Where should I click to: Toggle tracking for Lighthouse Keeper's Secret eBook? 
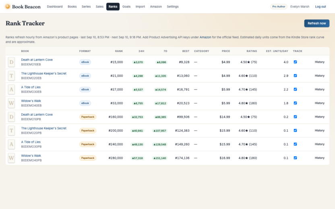[295, 76]
